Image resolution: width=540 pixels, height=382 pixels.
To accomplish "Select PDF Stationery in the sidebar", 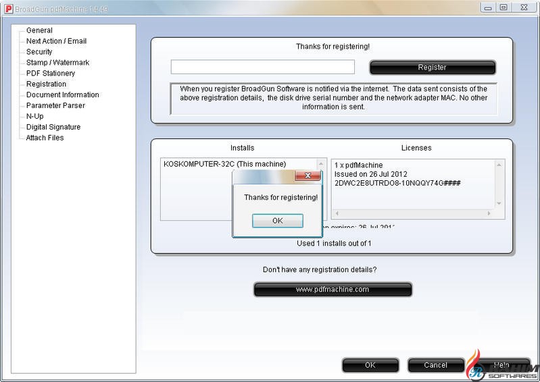I will click(51, 74).
